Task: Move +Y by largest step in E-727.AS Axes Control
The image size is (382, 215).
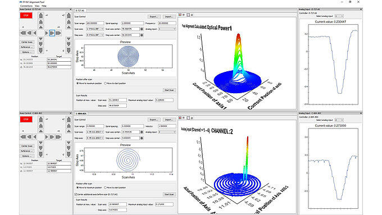Action: (40, 16)
